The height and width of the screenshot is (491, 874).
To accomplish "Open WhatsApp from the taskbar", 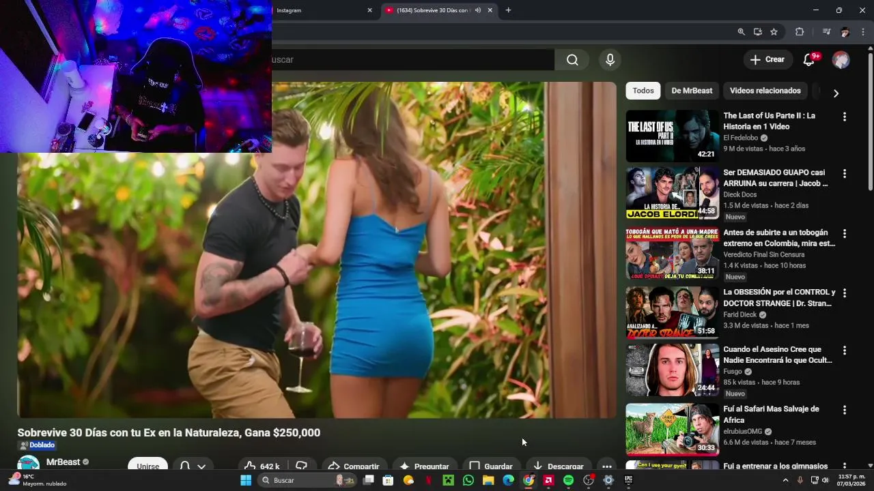I will pyautogui.click(x=468, y=480).
